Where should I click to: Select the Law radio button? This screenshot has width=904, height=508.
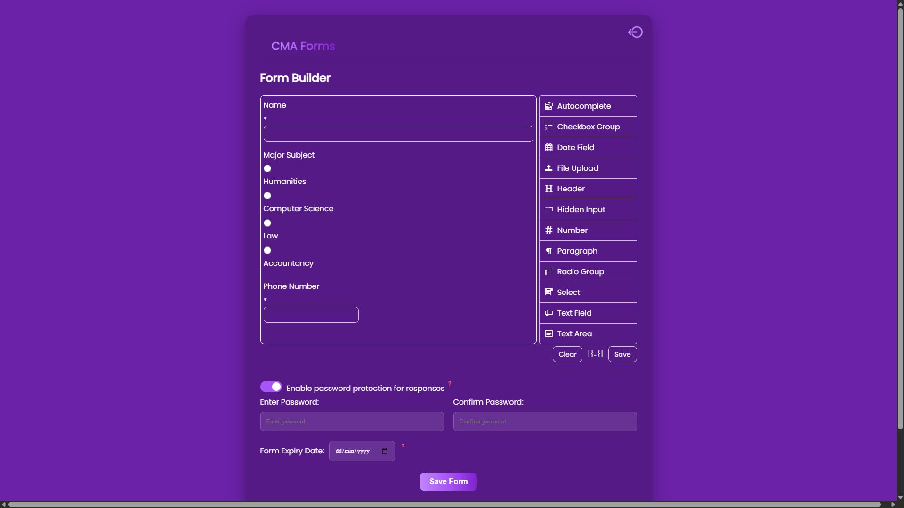[267, 223]
